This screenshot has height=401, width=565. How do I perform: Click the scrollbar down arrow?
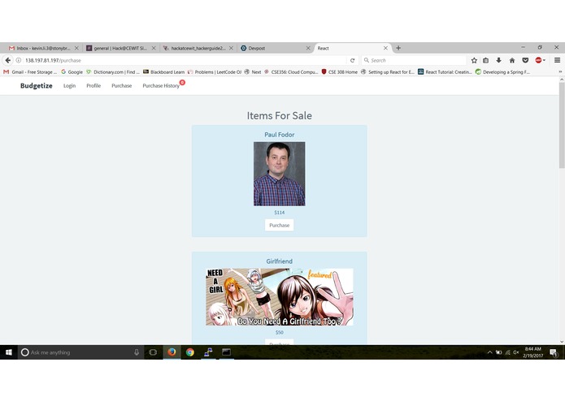tap(562, 342)
